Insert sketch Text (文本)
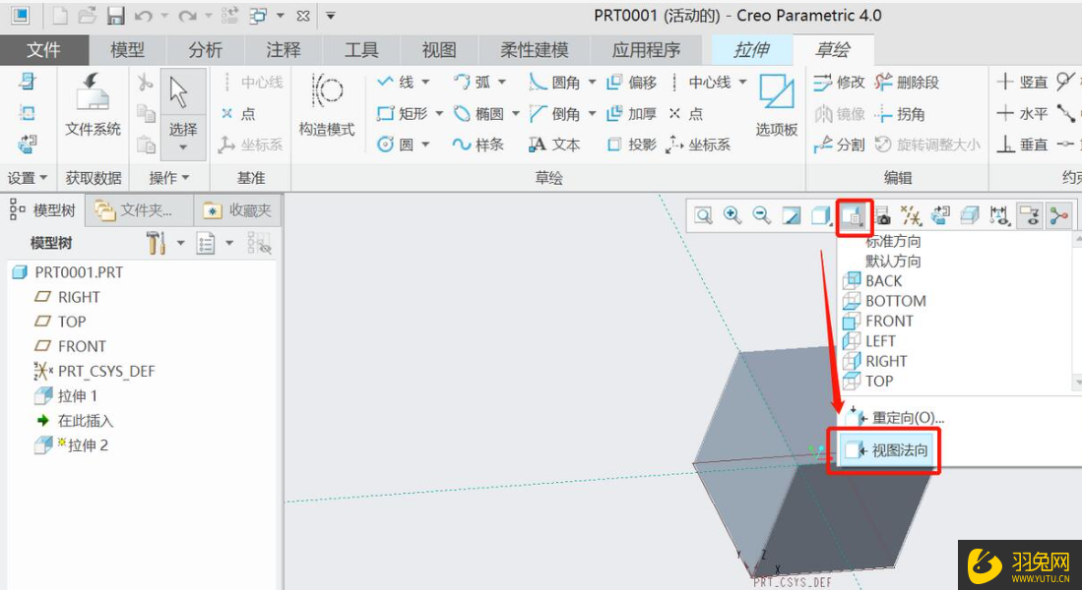 [555, 144]
